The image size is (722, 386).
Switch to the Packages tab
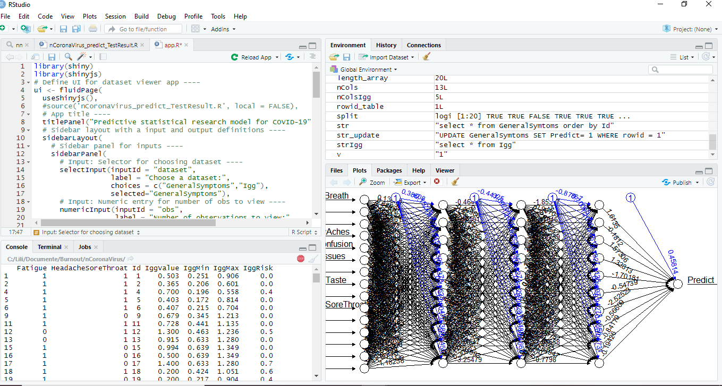pos(389,170)
